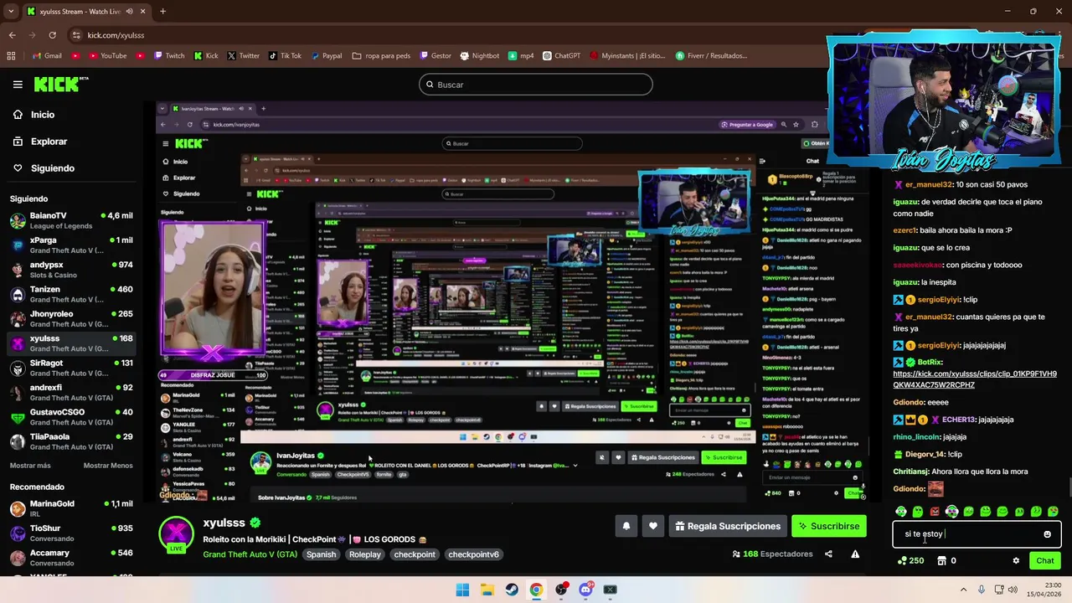
Task: Click the Roleplay tag
Action: (365, 554)
